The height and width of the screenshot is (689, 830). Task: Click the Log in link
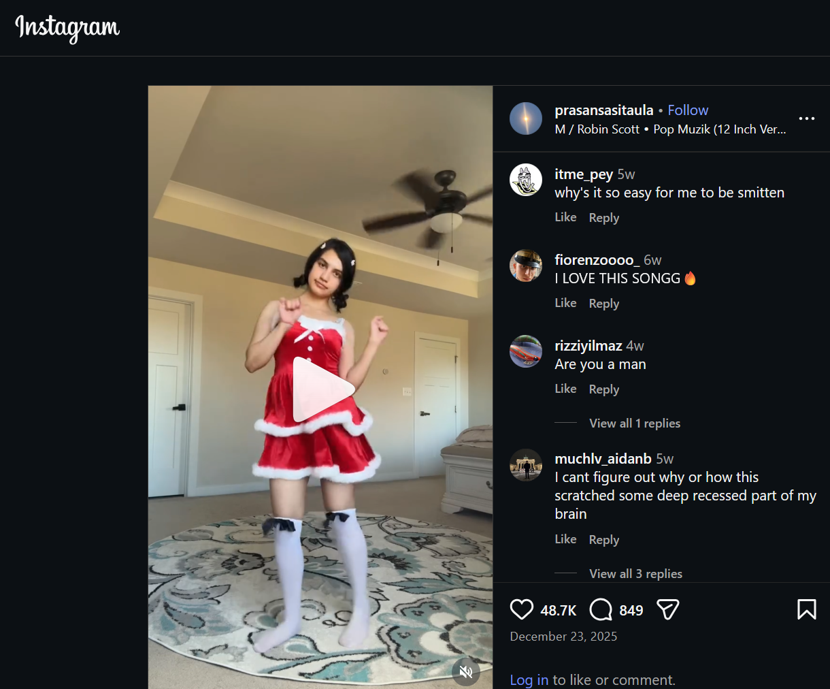pyautogui.click(x=529, y=680)
